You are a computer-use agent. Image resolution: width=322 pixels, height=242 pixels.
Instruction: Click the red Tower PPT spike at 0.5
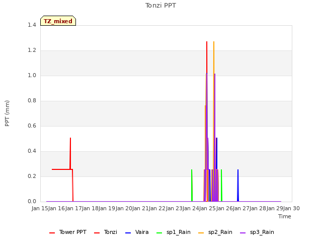tap(70, 153)
